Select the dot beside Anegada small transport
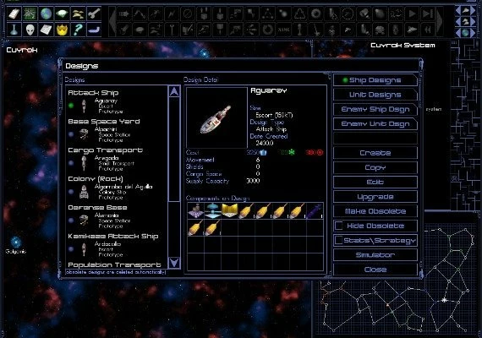This screenshot has height=338, width=482. [71, 163]
